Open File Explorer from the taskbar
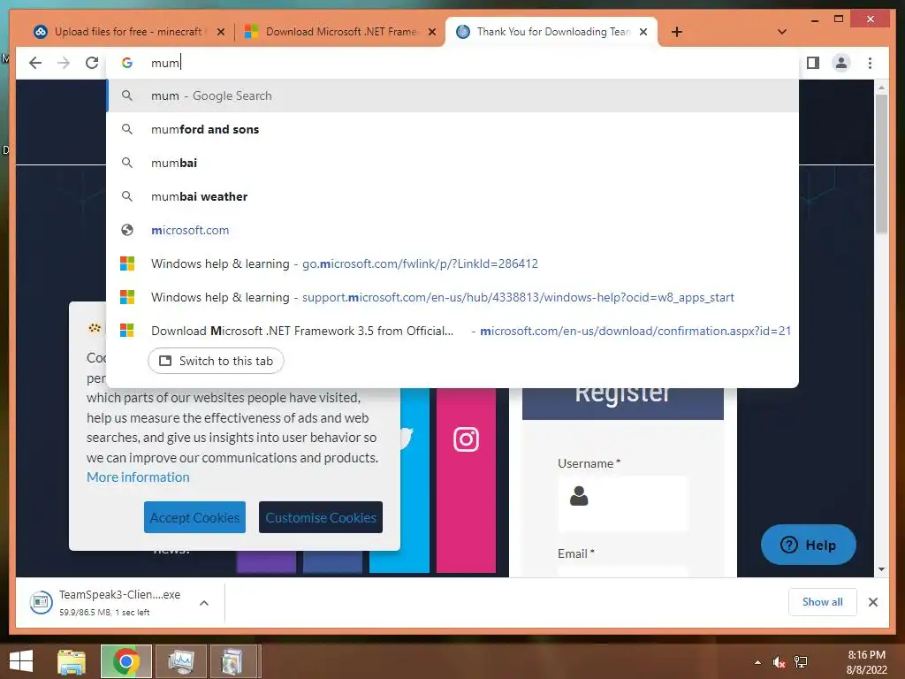Screen dimensions: 905x679 72,661
